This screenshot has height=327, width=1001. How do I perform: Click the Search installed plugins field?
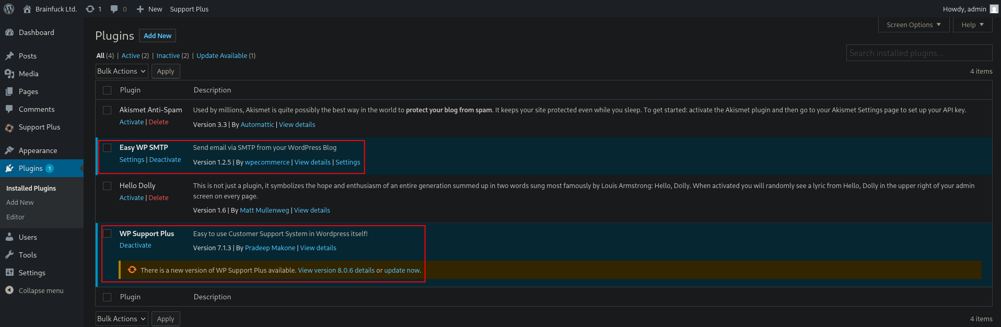tap(918, 53)
